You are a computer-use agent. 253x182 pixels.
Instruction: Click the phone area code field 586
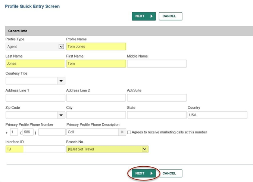click(x=28, y=132)
